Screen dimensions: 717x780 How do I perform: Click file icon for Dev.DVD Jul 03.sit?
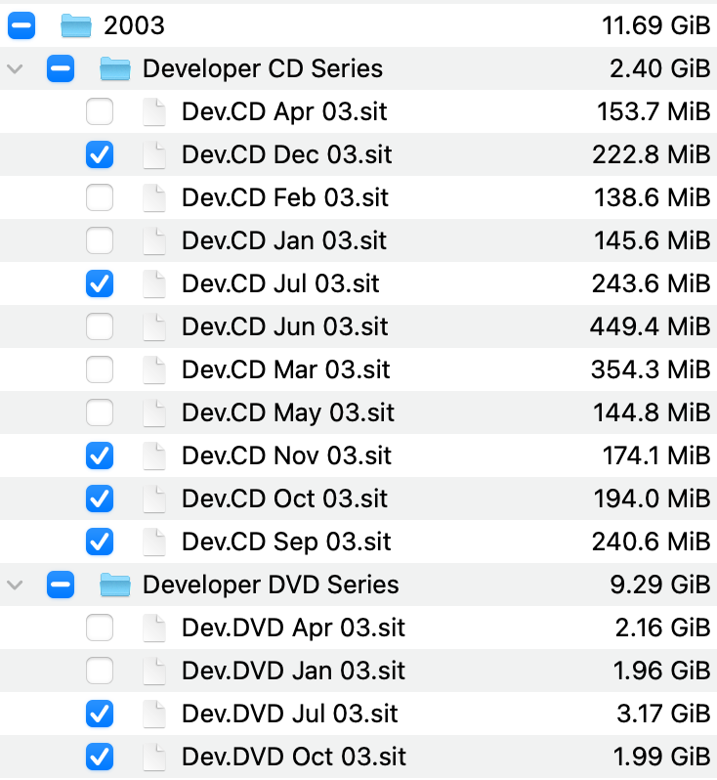pyautogui.click(x=154, y=714)
